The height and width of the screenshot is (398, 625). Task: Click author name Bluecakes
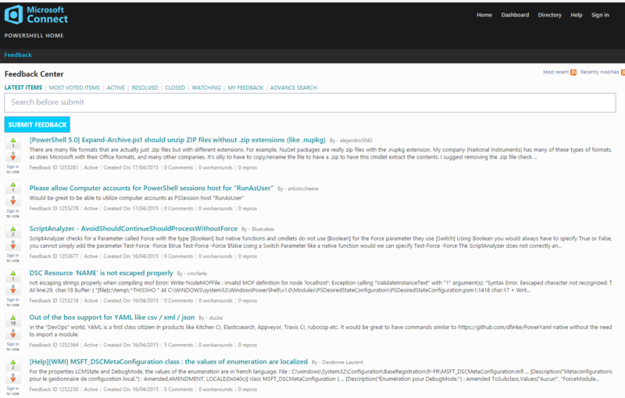[262, 229]
